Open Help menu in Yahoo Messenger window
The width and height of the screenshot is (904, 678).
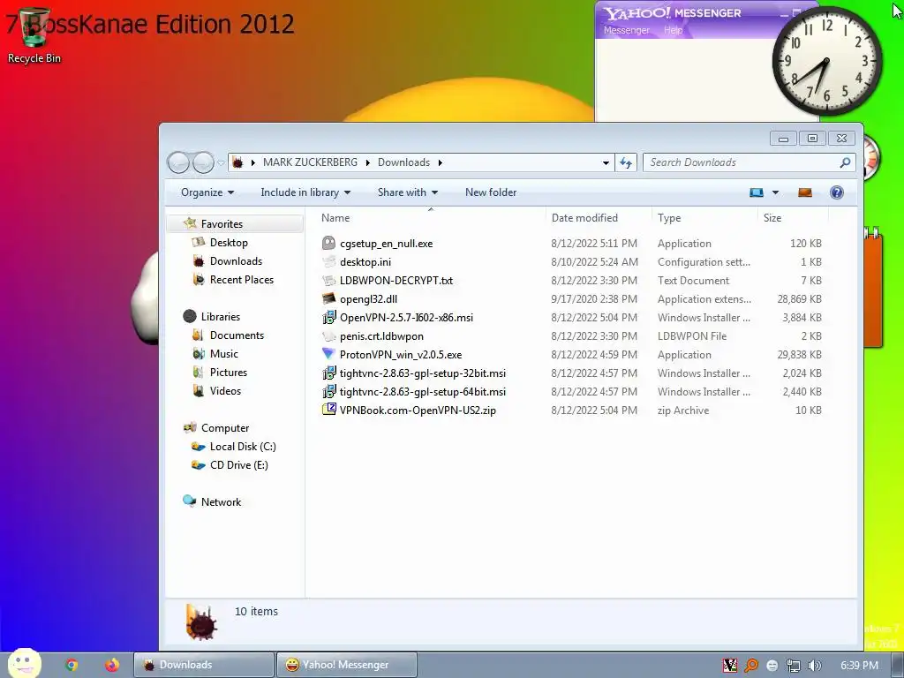pos(673,30)
